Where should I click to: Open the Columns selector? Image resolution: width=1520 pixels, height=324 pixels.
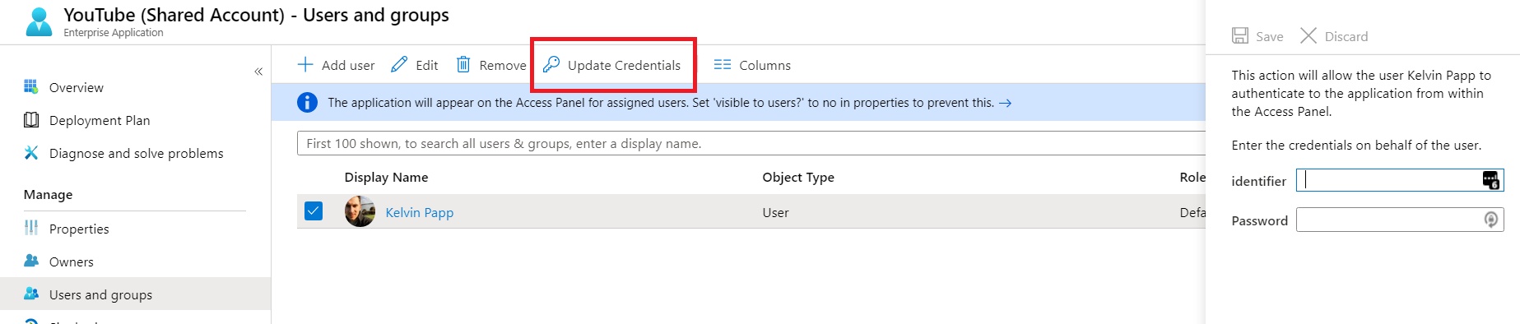(x=752, y=65)
